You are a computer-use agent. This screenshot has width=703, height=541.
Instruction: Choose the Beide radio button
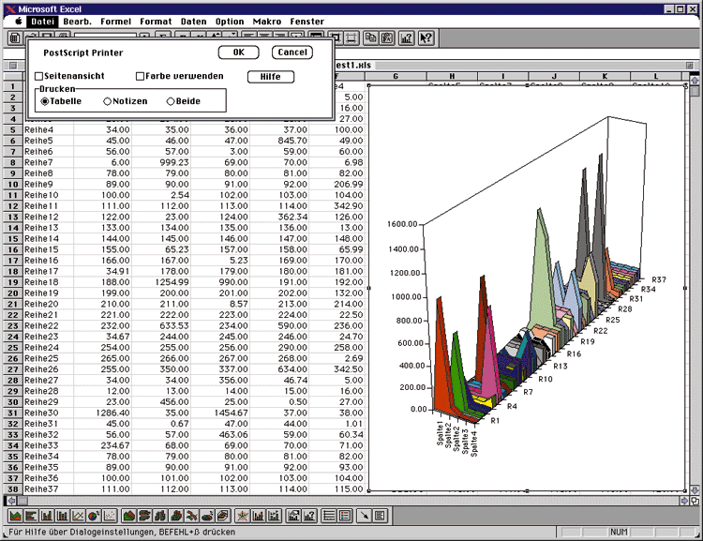(x=170, y=101)
